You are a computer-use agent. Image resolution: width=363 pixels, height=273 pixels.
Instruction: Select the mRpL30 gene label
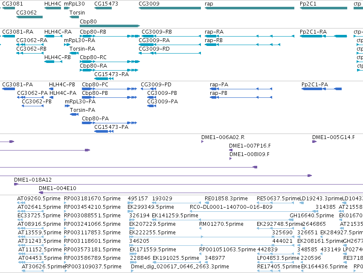click(74, 4)
